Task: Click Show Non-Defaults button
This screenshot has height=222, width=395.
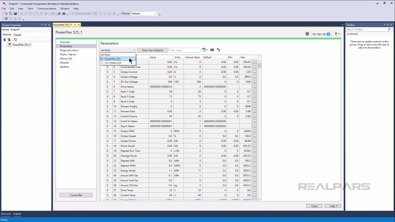Action: pyautogui.click(x=153, y=50)
